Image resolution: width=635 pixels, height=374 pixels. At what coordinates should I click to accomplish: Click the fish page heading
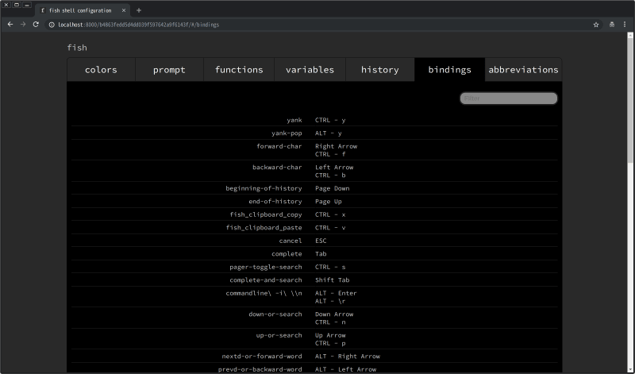[77, 48]
